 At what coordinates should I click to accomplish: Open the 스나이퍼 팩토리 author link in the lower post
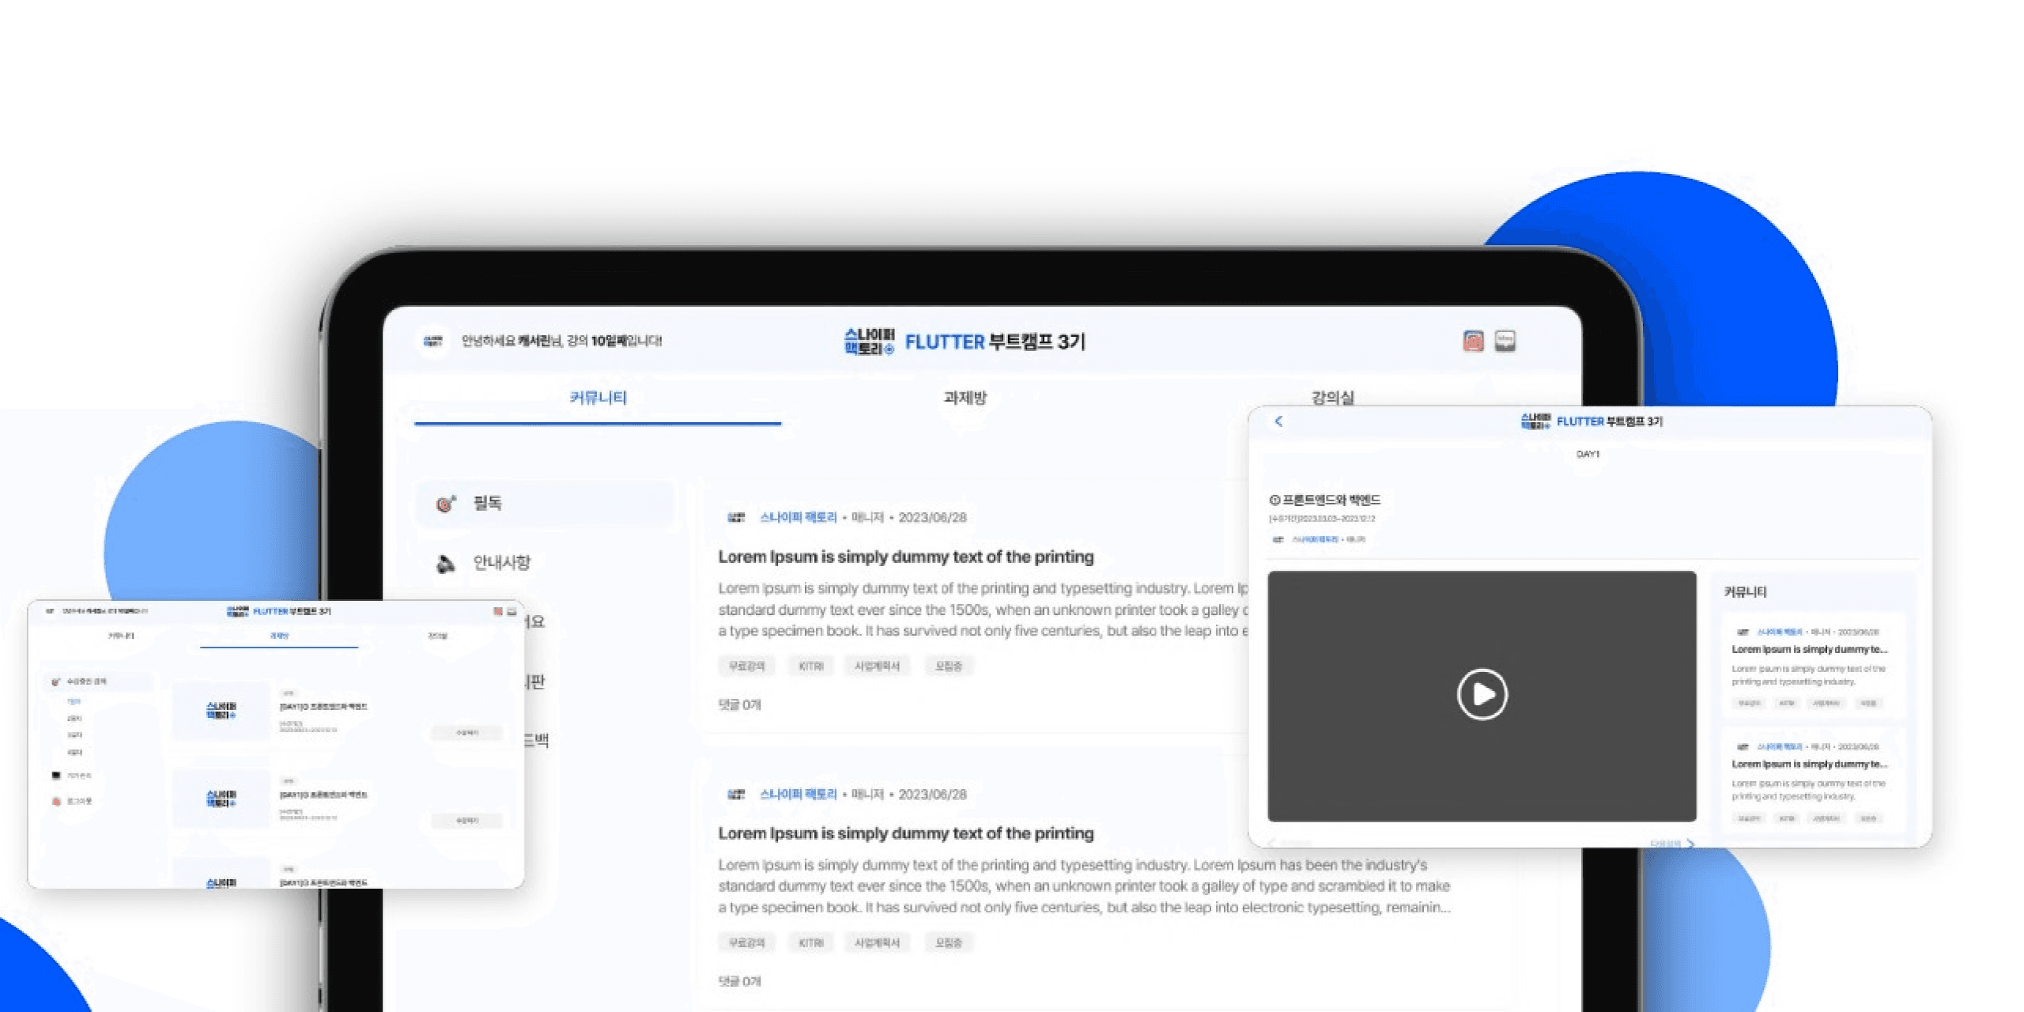tap(798, 794)
